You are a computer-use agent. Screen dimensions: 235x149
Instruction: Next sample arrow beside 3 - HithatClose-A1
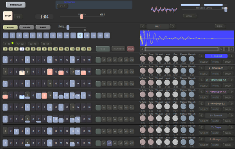(231, 80)
